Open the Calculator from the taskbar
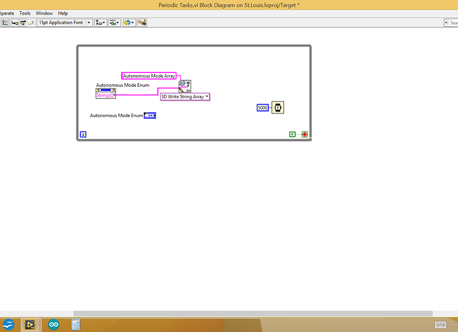Screen dimensions: 458x332 click(x=76, y=325)
